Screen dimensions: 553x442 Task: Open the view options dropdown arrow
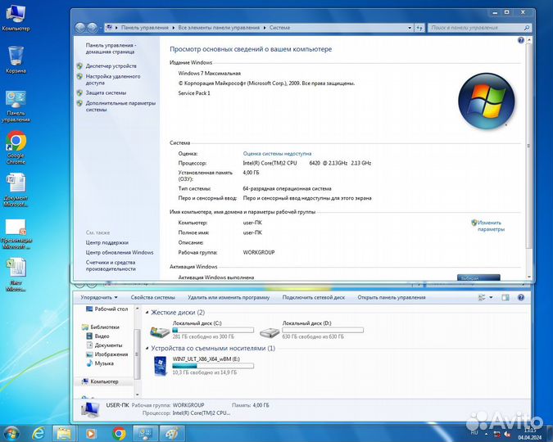(491, 297)
